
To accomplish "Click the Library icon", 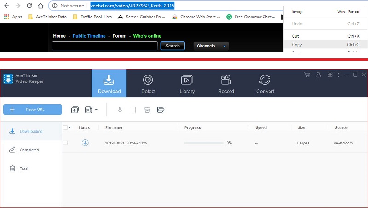I will coord(187,80).
